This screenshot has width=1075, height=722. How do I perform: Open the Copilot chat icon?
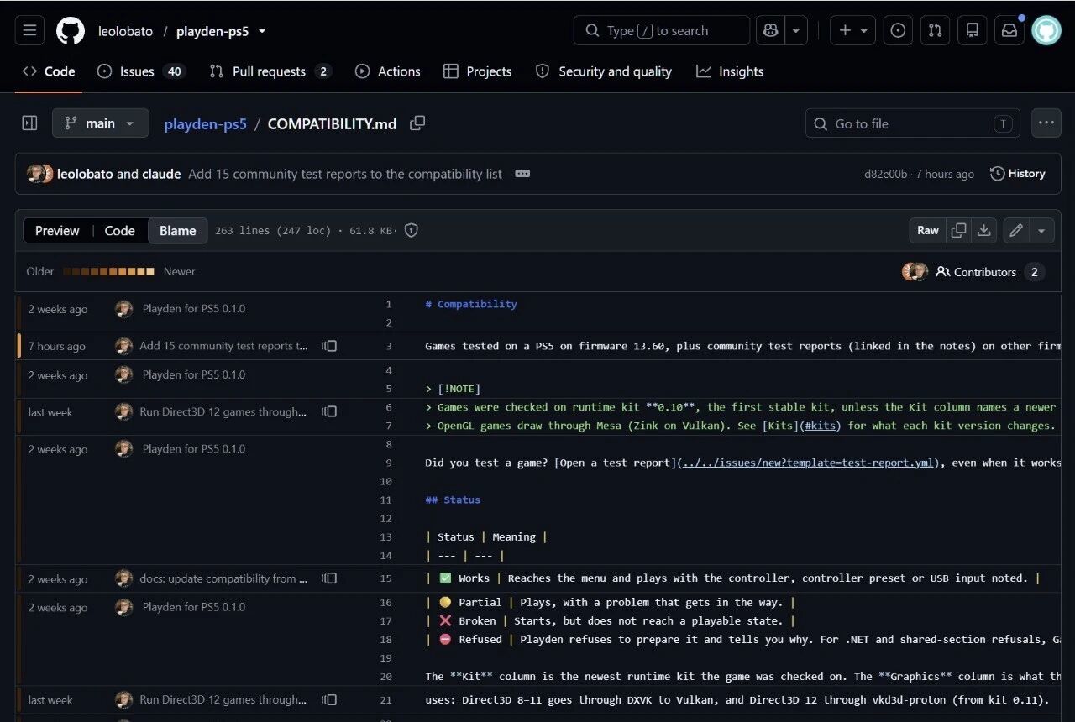point(770,31)
